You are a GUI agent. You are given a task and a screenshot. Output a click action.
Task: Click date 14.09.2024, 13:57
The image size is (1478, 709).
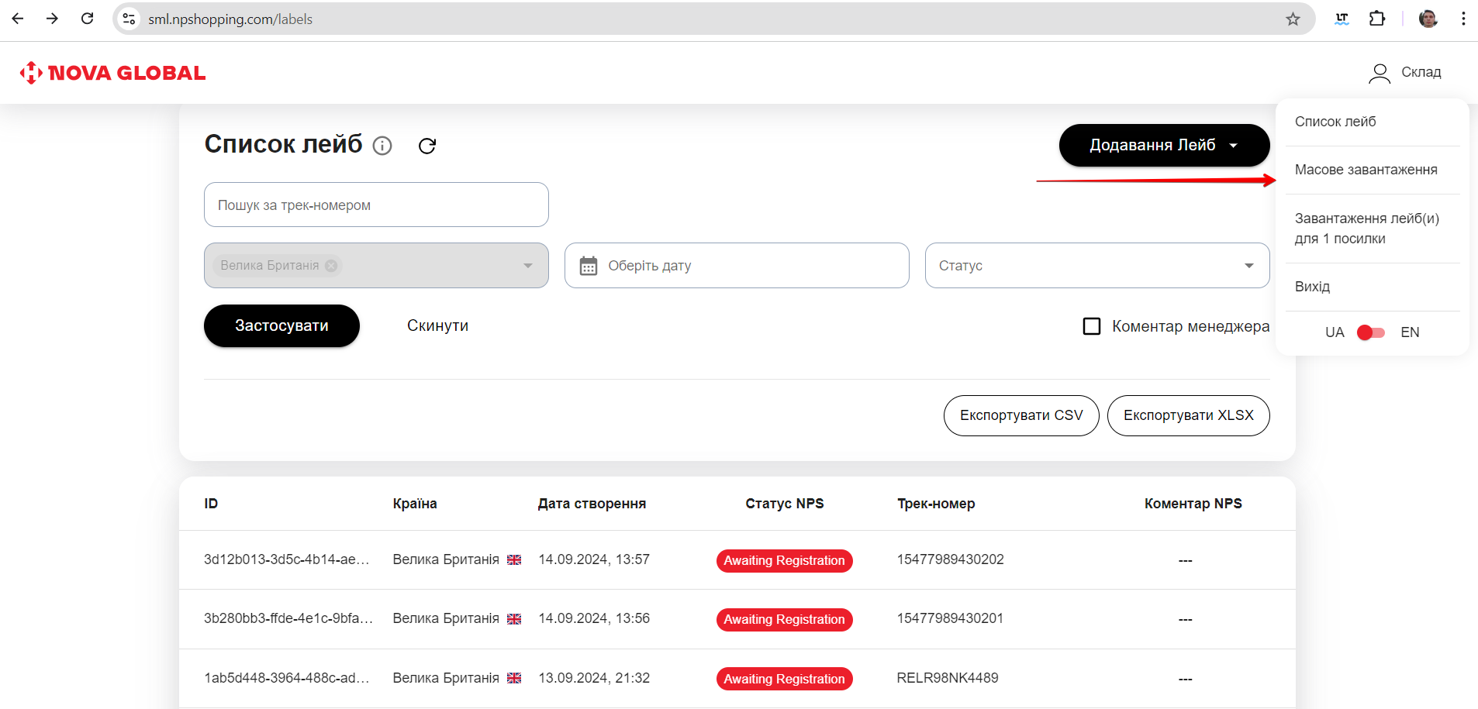[594, 559]
